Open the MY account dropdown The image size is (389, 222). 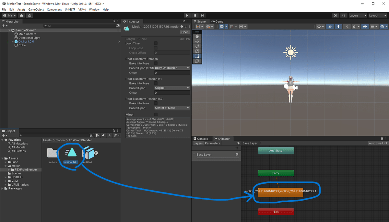click(9, 16)
